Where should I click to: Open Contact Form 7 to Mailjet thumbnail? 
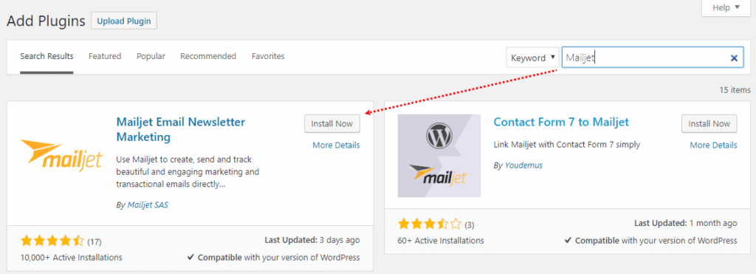(439, 156)
